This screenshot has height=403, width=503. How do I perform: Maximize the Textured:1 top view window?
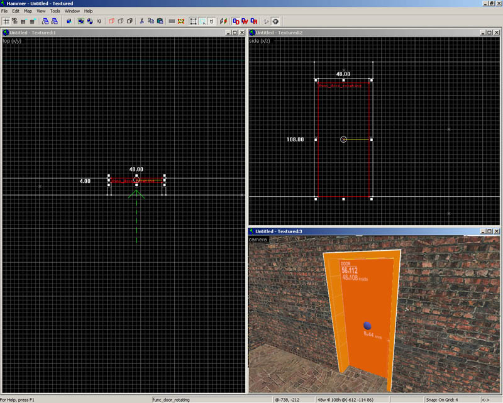tap(234, 32)
